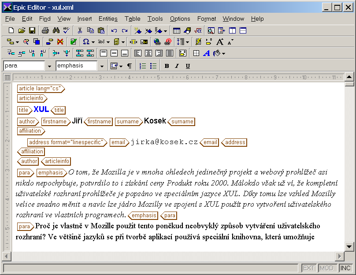Toggle bulleted list formatting
This screenshot has height=275, width=356.
(153, 66)
